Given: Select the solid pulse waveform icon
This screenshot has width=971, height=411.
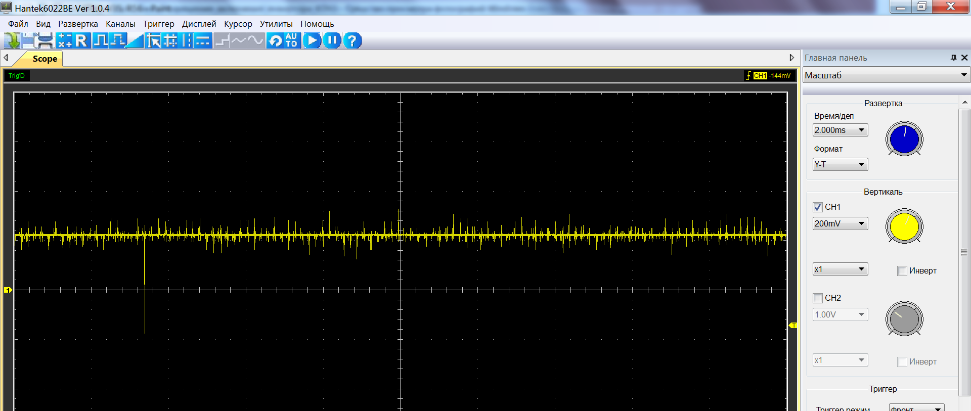Looking at the screenshot, I should tap(100, 40).
